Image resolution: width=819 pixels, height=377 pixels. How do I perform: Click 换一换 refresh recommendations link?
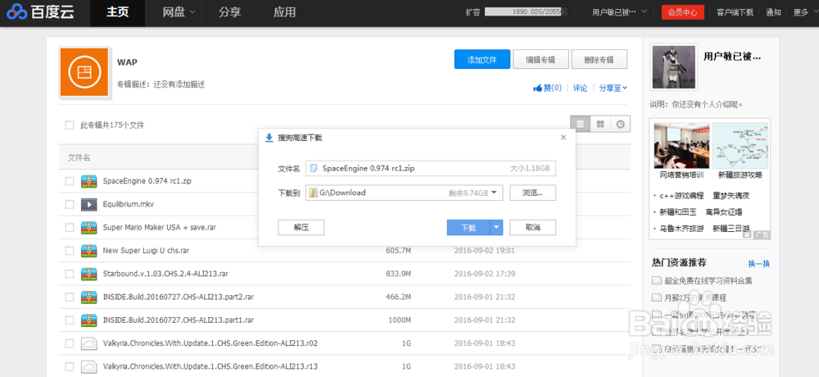pyautogui.click(x=759, y=264)
